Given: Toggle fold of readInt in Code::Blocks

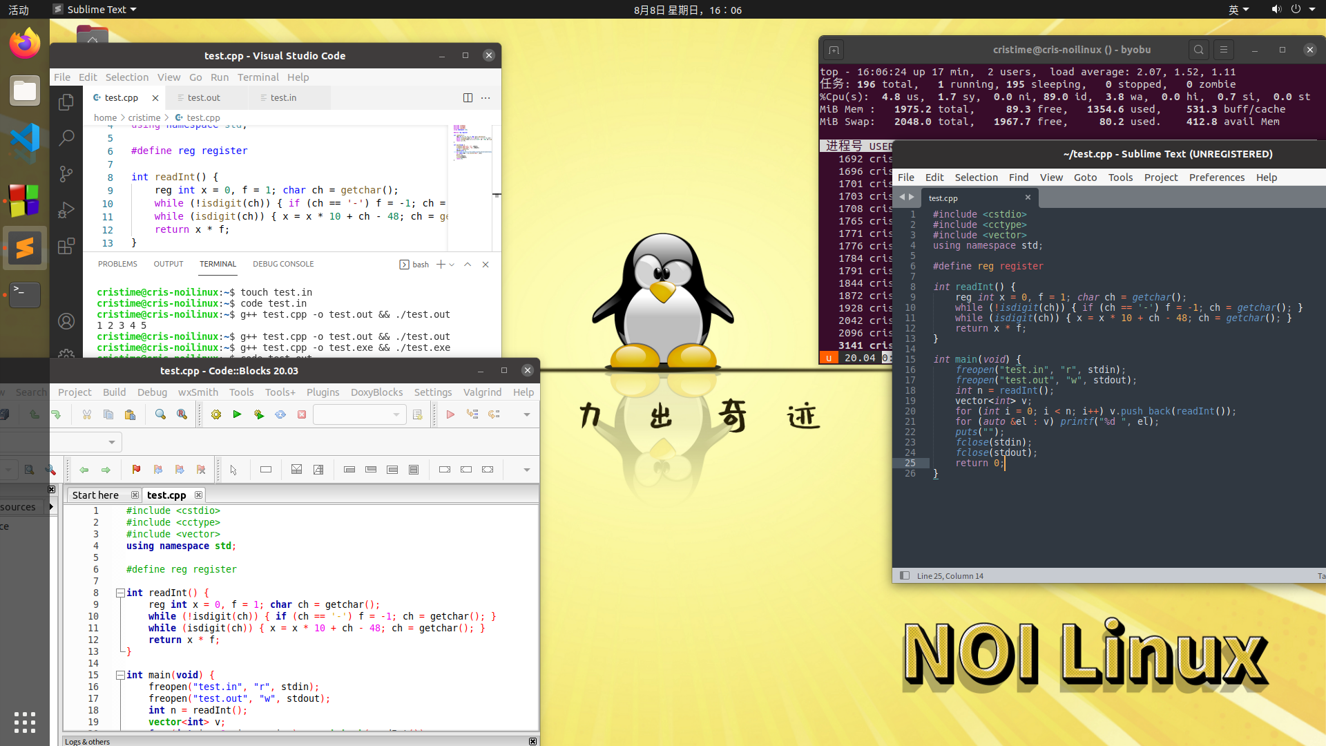Looking at the screenshot, I should (120, 593).
